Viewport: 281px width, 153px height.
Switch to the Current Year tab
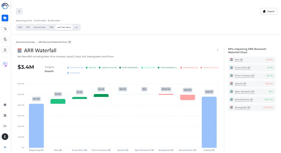[39, 27]
